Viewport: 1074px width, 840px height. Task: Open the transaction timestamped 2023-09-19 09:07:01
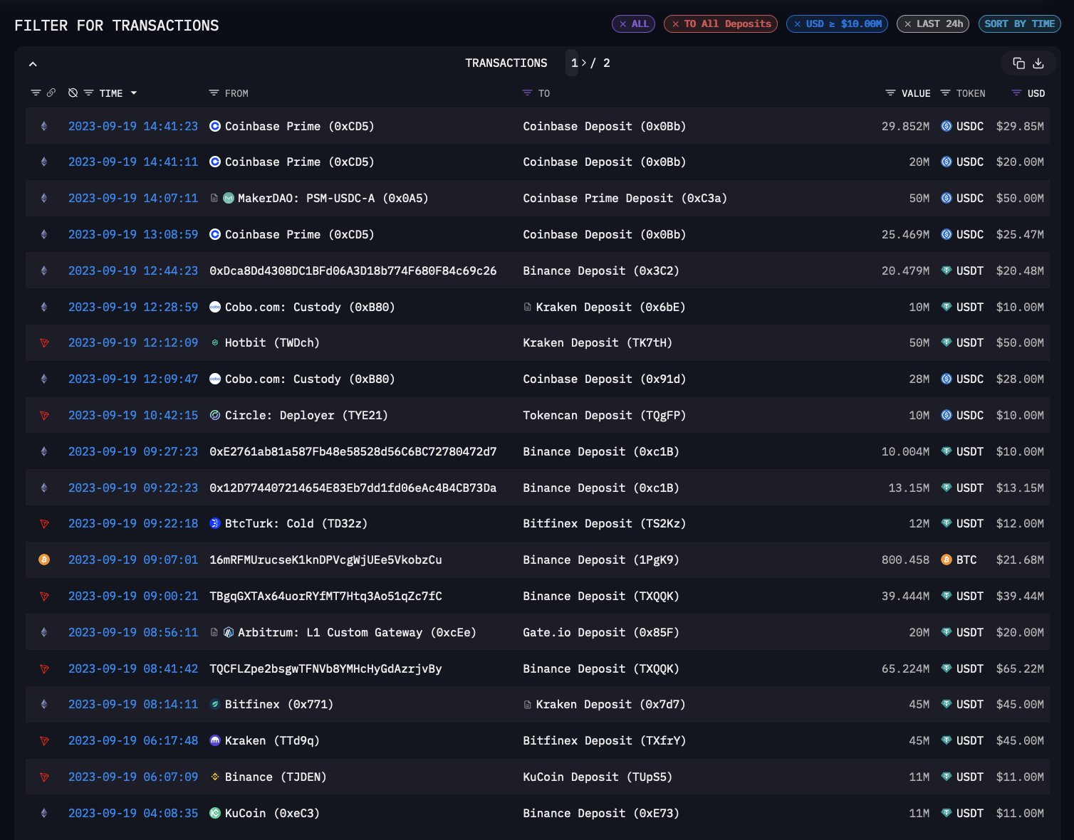point(133,560)
